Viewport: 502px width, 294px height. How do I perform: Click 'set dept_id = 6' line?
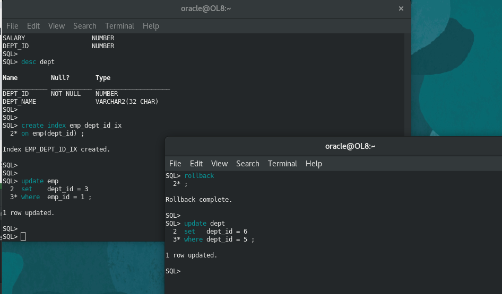[216, 231]
